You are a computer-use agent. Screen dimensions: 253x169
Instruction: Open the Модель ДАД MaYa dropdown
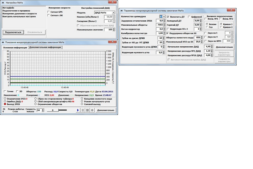point(113,12)
